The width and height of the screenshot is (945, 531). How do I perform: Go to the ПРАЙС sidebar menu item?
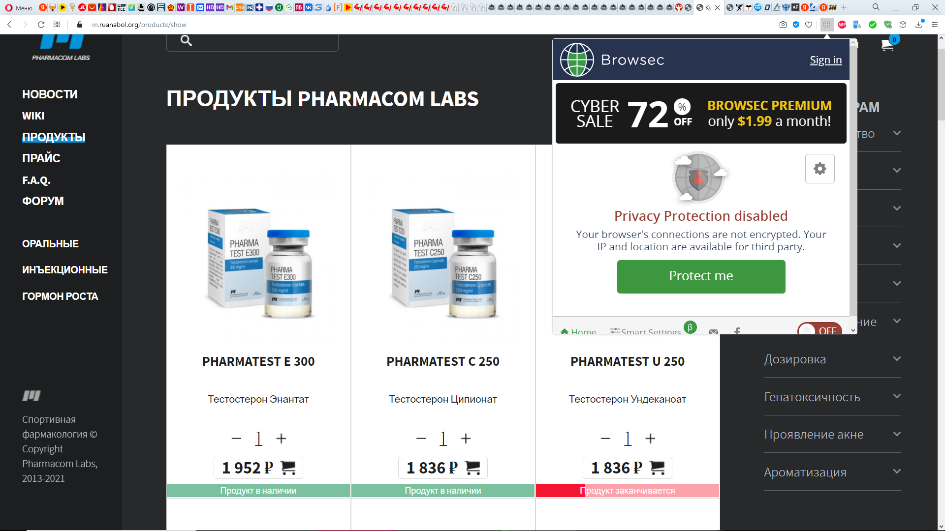(41, 158)
